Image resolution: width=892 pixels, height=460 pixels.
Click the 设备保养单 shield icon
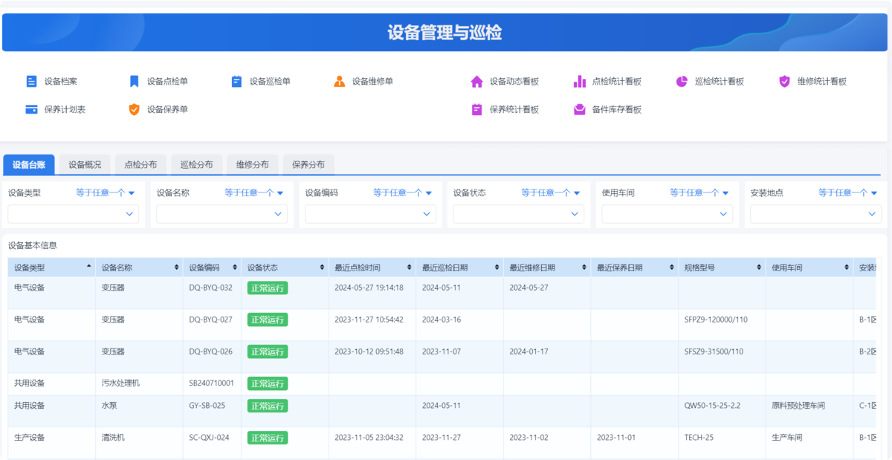134,109
